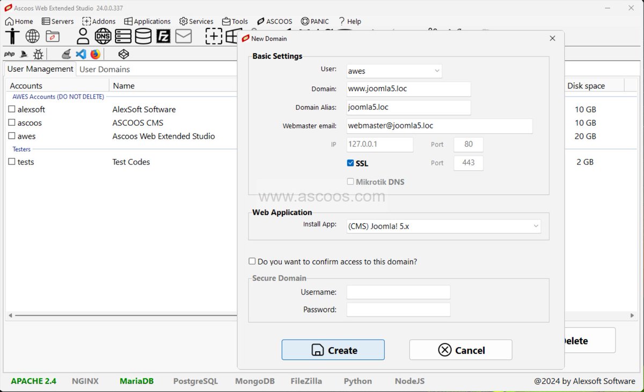Open the Applications menu
This screenshot has width=644, height=392.
pyautogui.click(x=147, y=21)
